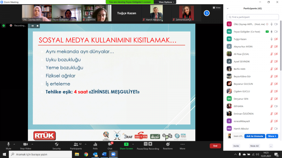Click the red End meeting button
Image resolution: width=282 pixels, height=158 pixels.
pos(215,146)
